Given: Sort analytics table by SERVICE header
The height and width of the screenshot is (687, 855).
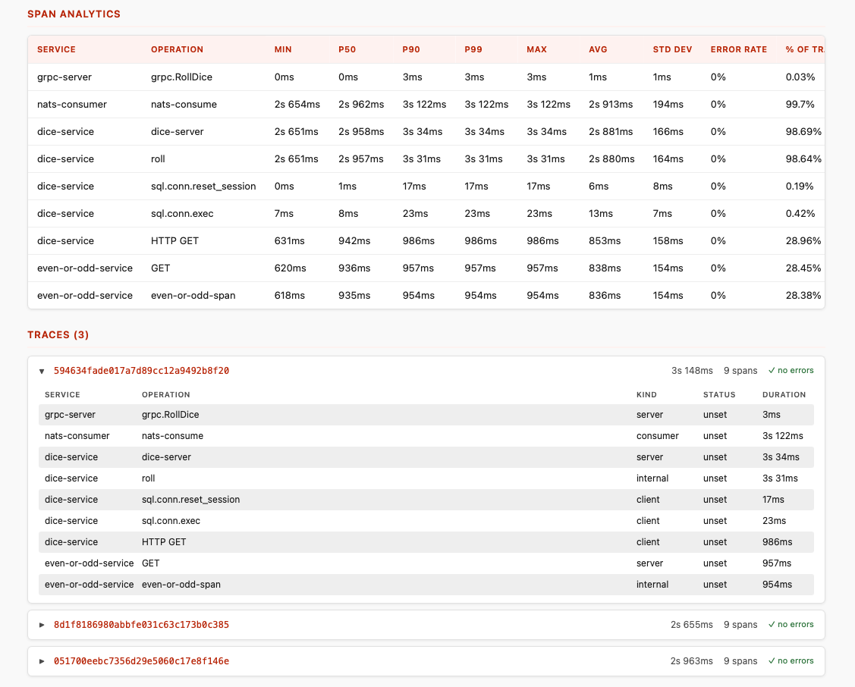Looking at the screenshot, I should click(56, 49).
